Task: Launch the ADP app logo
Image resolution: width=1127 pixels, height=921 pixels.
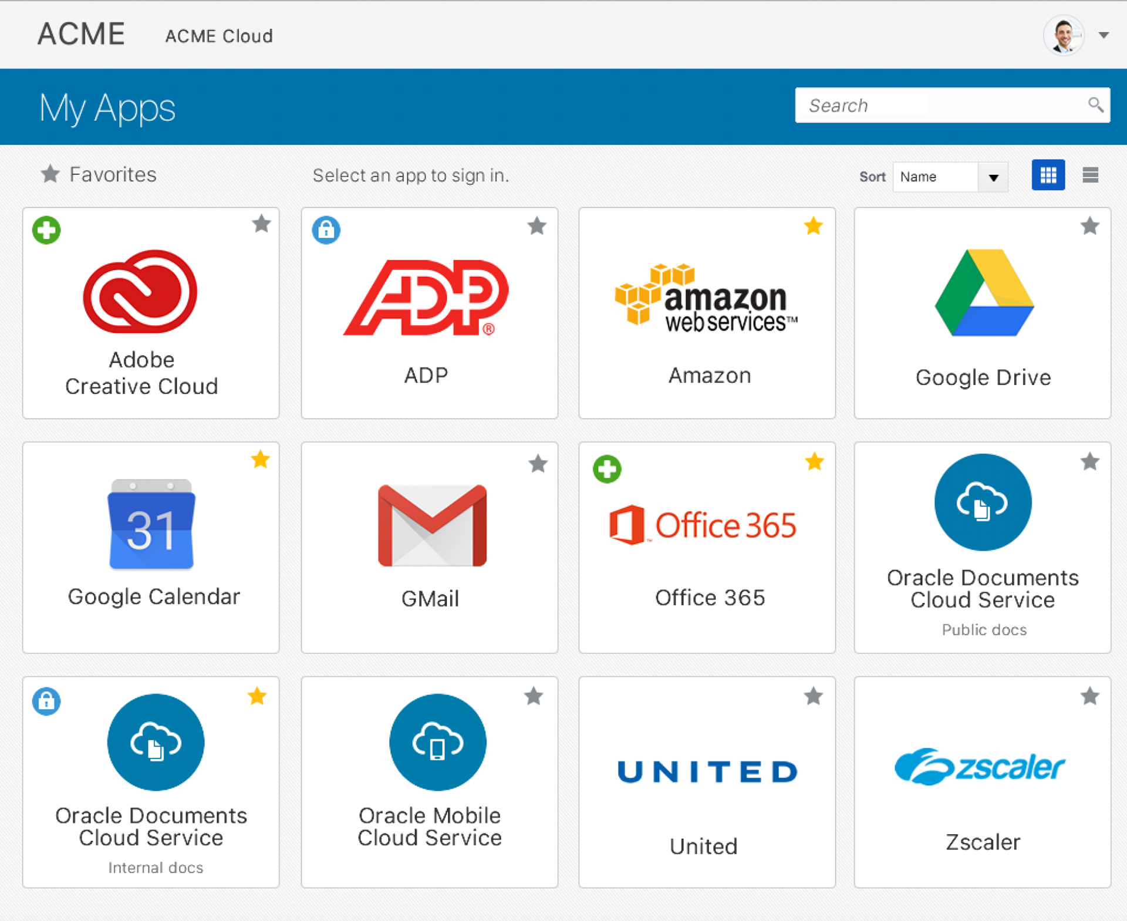Action: pos(426,298)
